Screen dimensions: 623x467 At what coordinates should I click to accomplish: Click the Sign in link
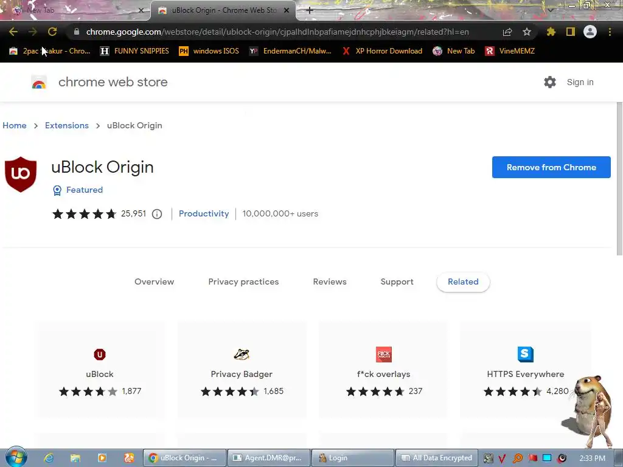pos(580,82)
